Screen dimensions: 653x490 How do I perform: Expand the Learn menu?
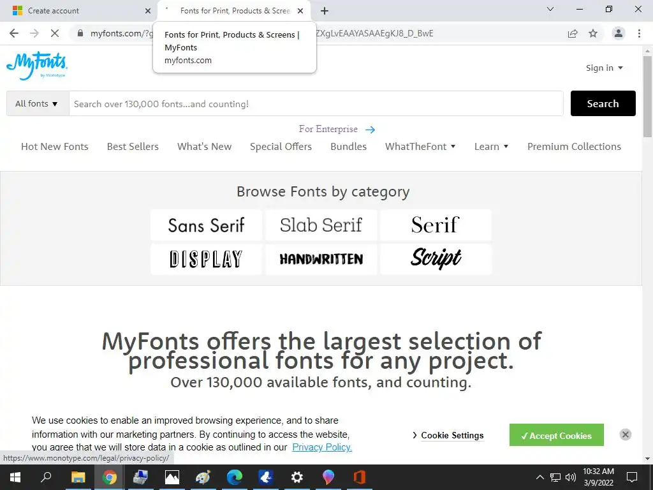492,147
